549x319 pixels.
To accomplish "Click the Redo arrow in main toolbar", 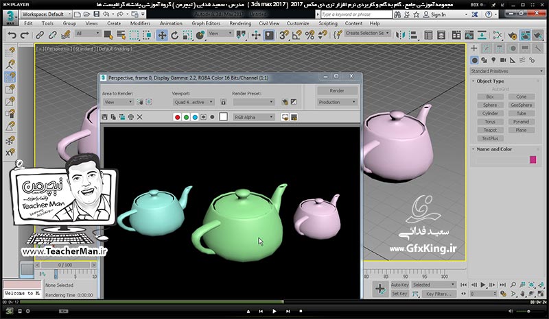I will (x=25, y=35).
